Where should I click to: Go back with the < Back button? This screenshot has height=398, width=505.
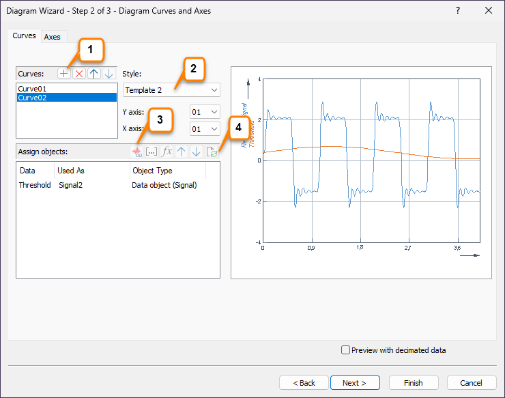pos(304,383)
